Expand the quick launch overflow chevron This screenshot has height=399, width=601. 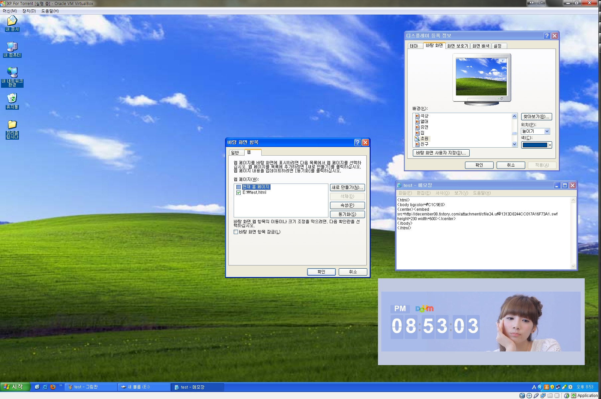click(61, 386)
